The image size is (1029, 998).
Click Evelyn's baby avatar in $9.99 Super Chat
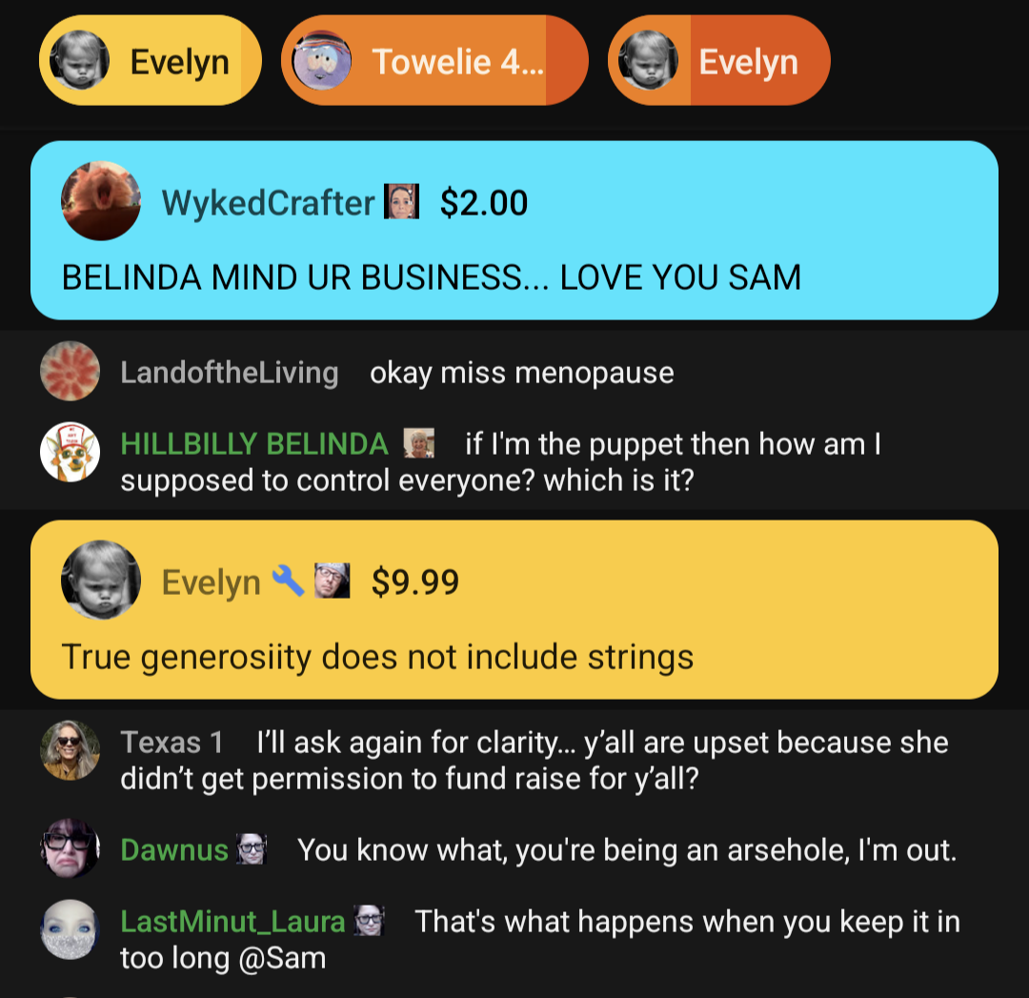point(100,580)
